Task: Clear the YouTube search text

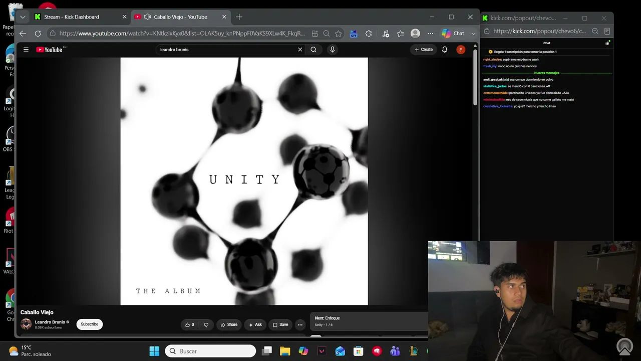Action: [300, 50]
